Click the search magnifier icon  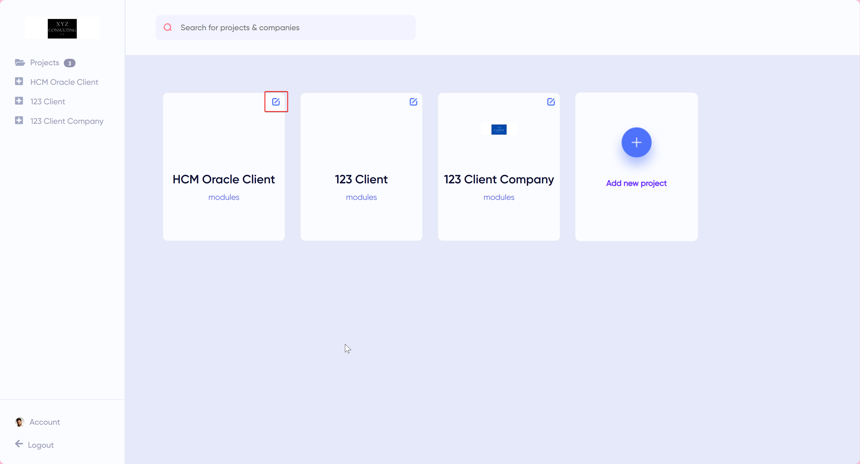pos(168,27)
